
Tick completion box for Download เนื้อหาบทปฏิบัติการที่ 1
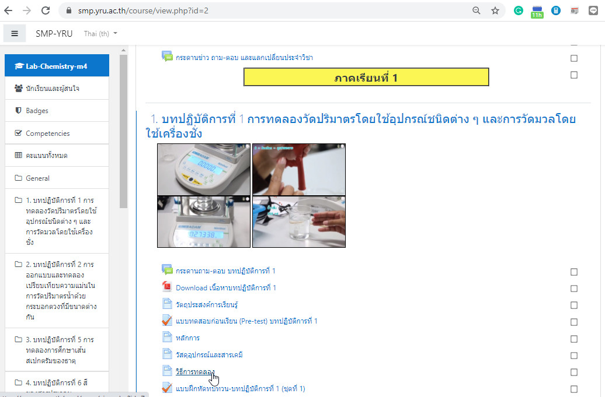(573, 289)
